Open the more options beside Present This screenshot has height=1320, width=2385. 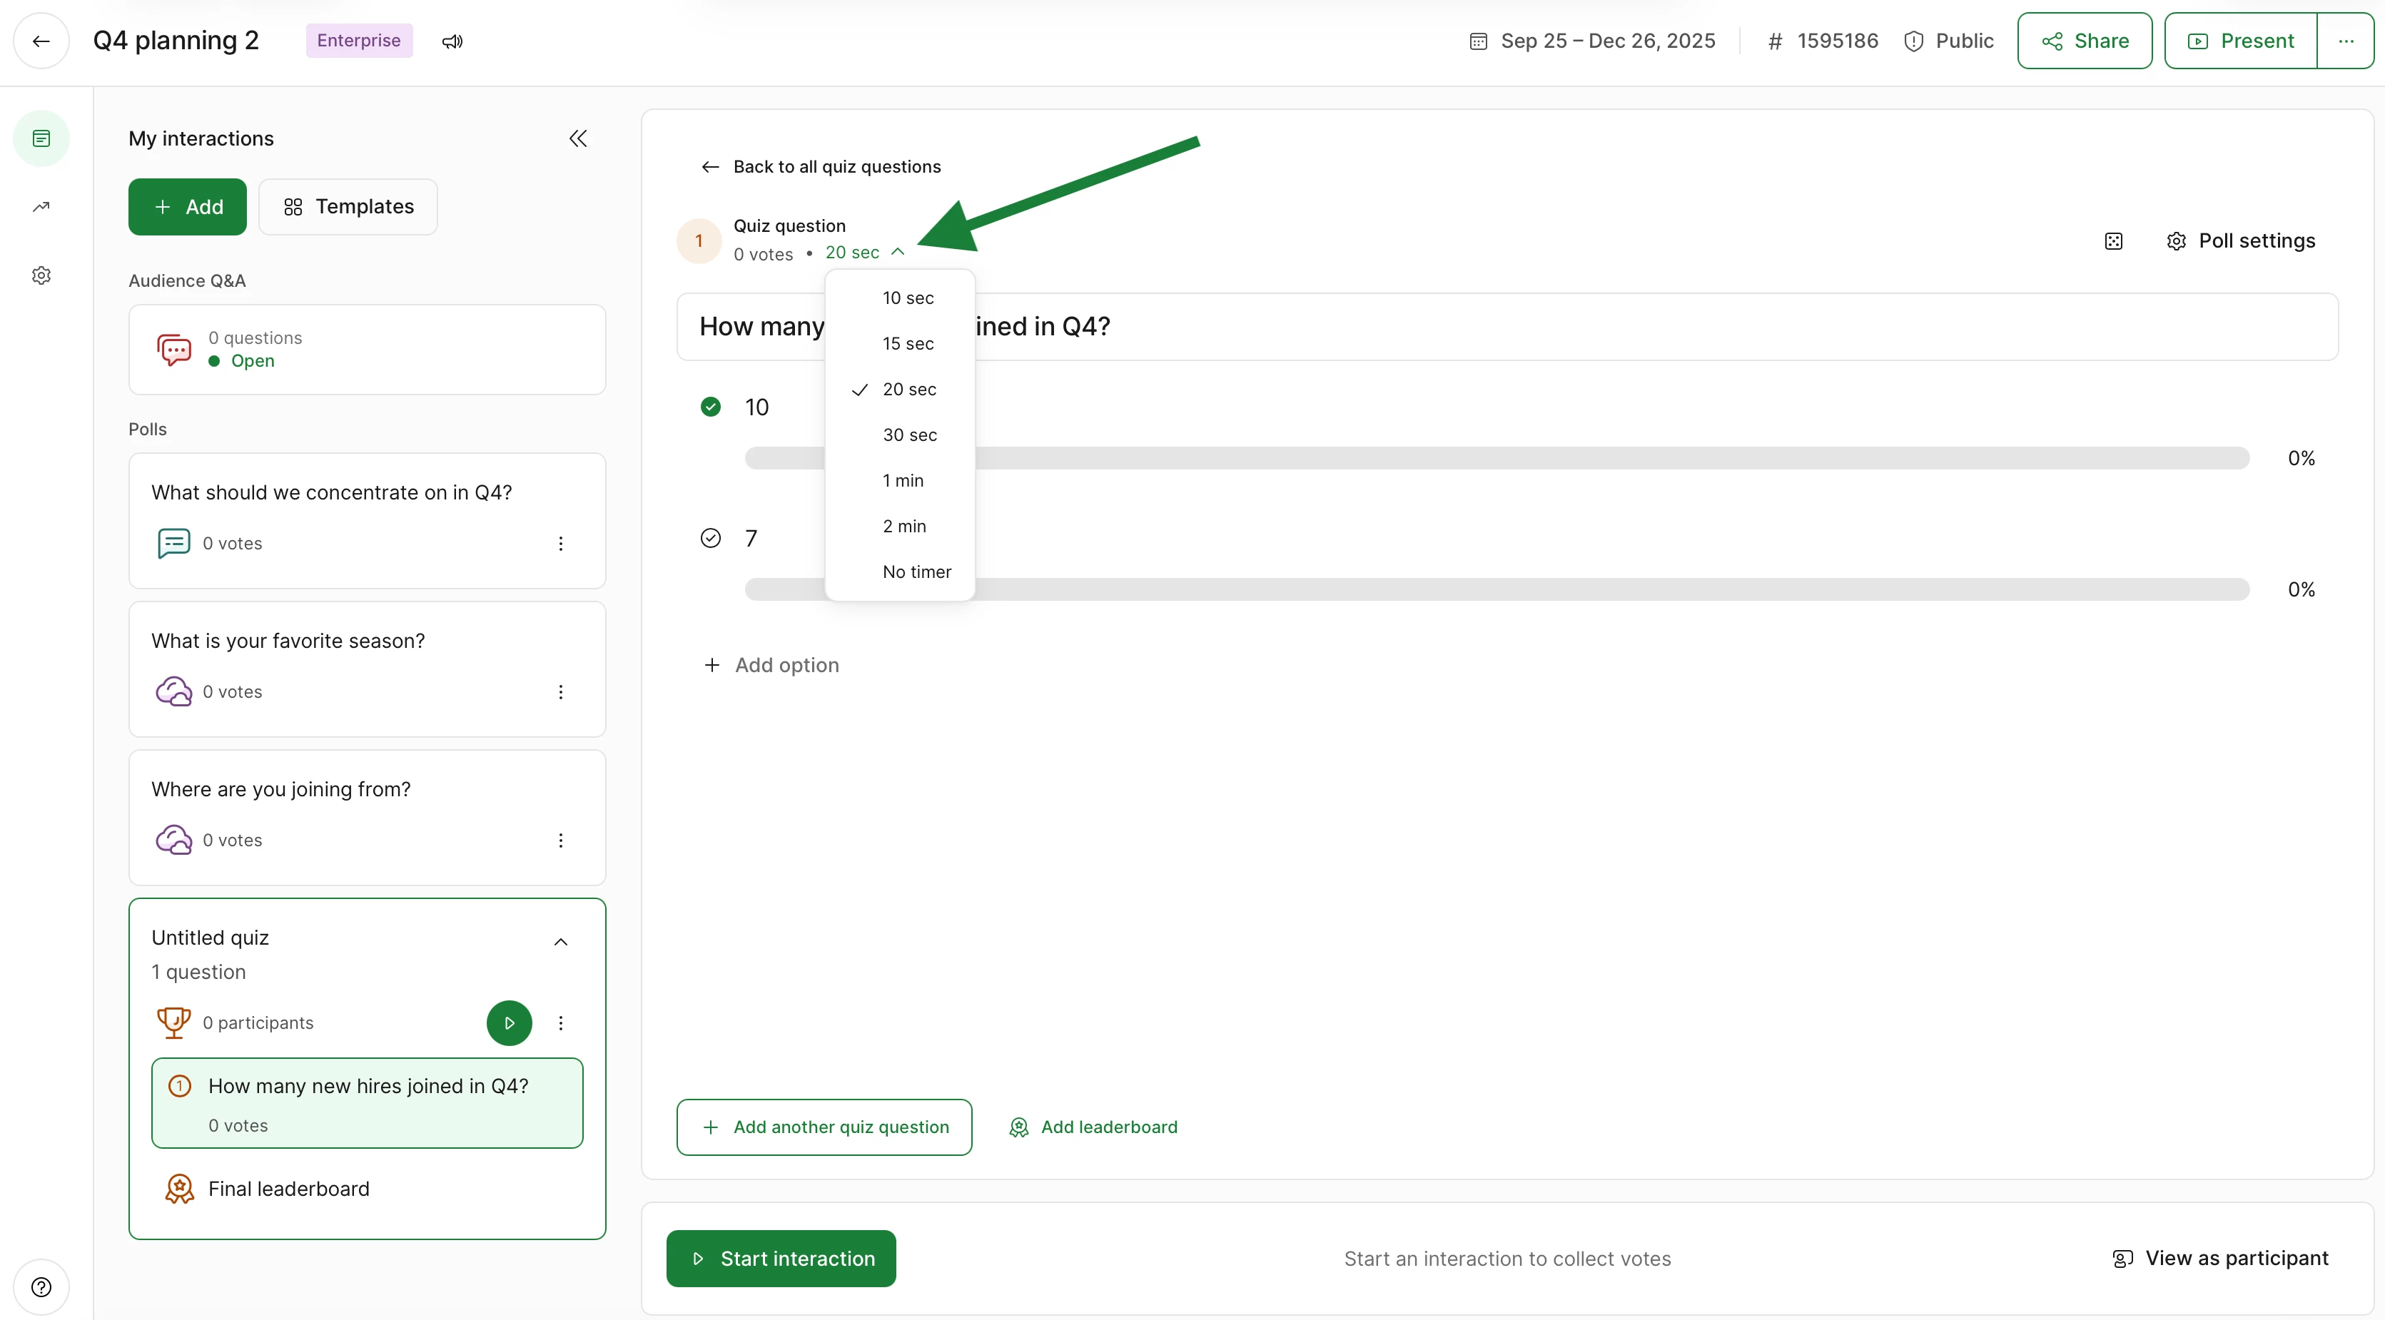(x=2345, y=41)
